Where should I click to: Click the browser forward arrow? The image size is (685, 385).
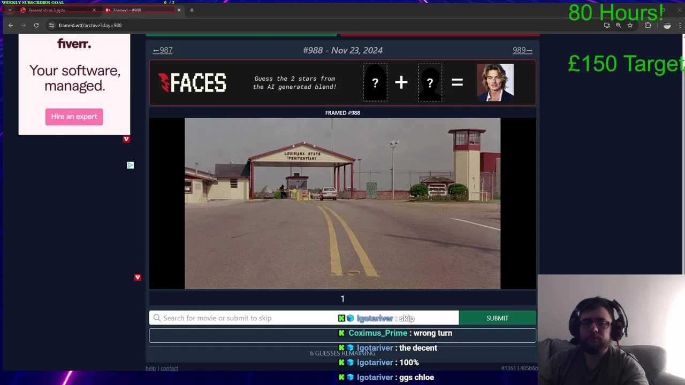click(23, 25)
